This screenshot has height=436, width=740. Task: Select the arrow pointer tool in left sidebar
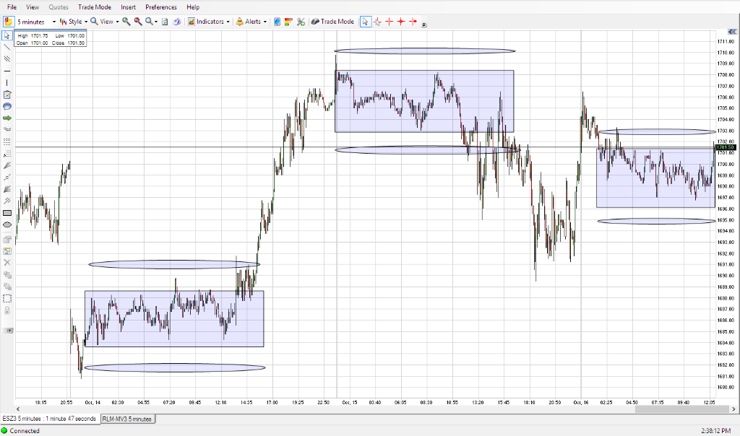point(7,36)
